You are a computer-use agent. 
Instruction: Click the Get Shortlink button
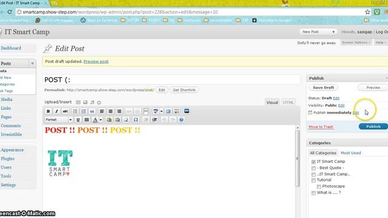tap(184, 90)
